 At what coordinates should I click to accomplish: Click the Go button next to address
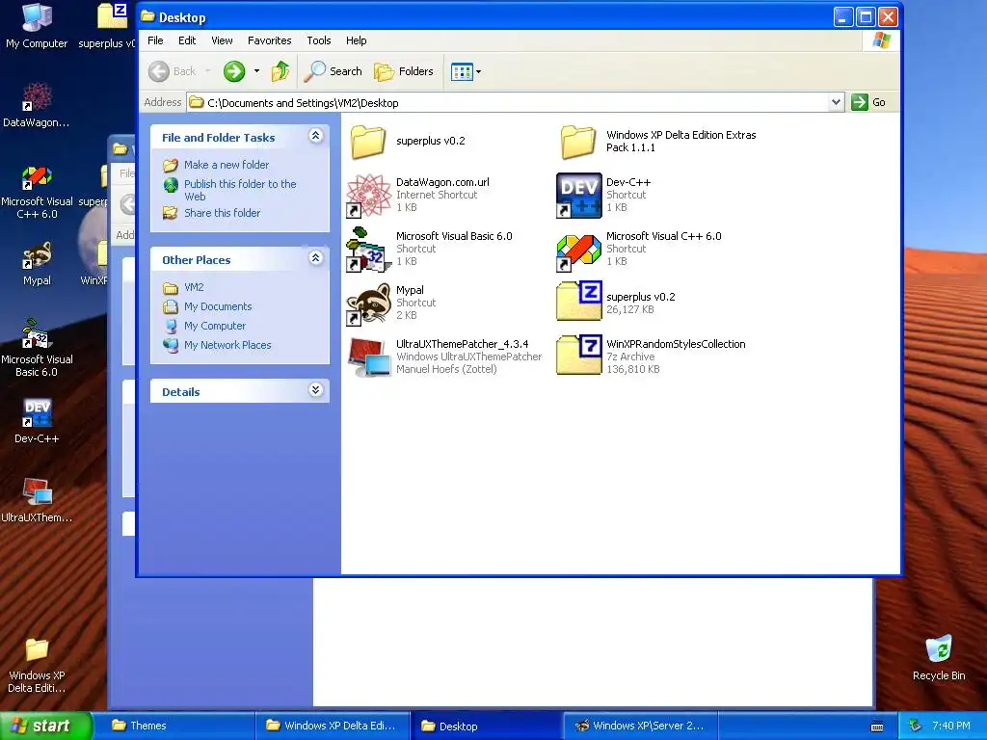coord(869,102)
